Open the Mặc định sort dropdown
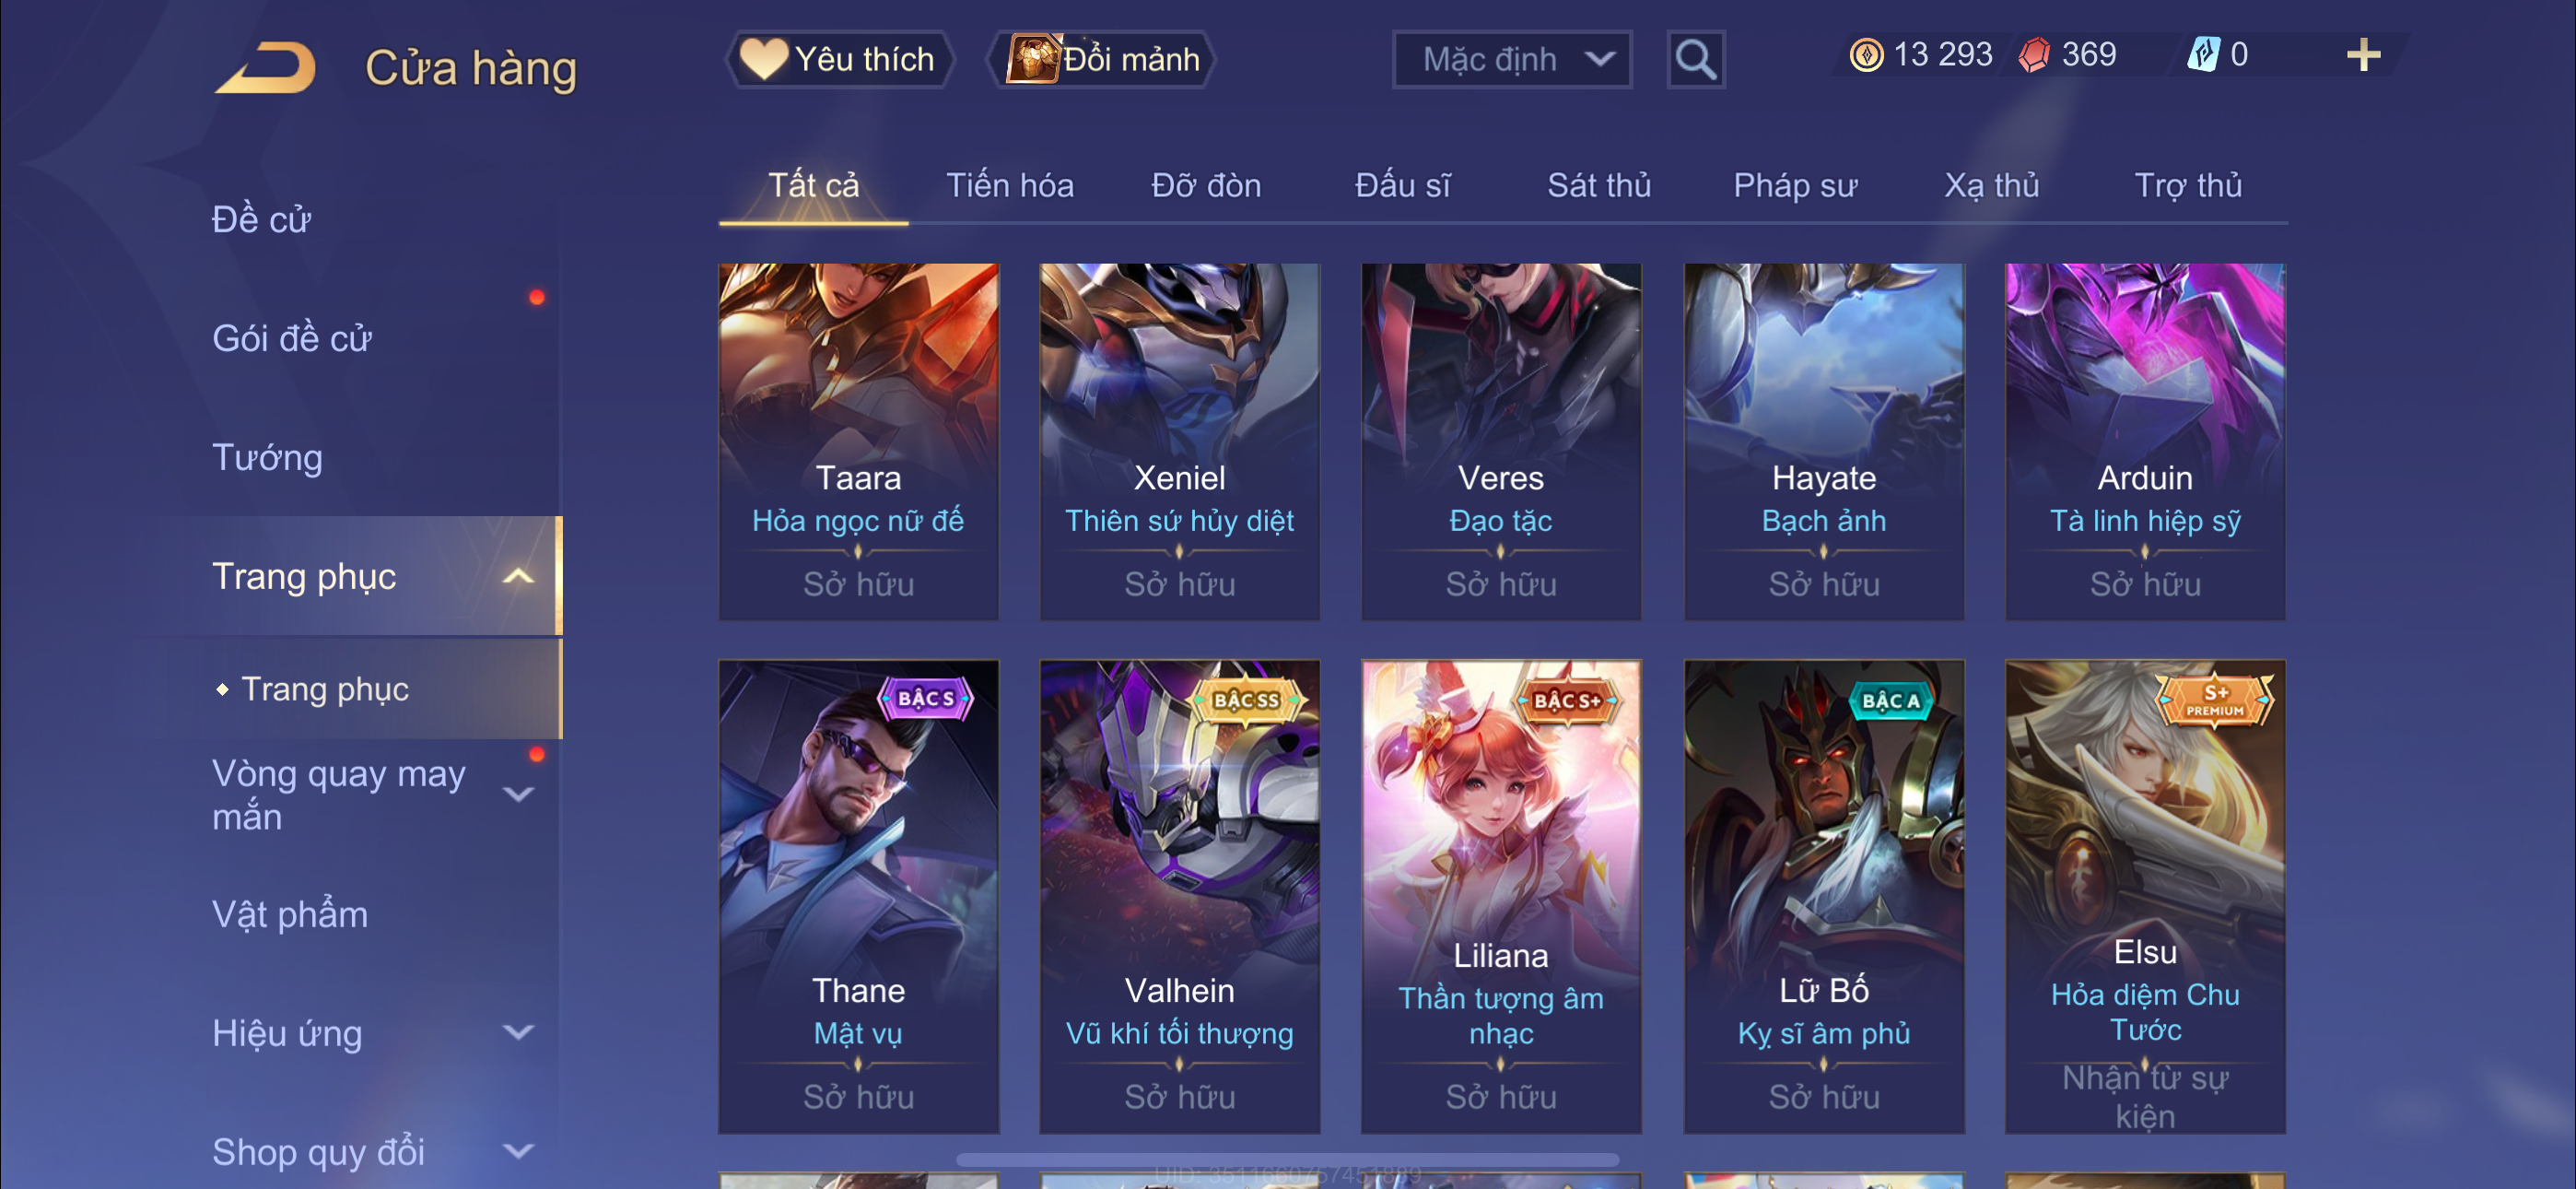The height and width of the screenshot is (1189, 2576). [1512, 60]
